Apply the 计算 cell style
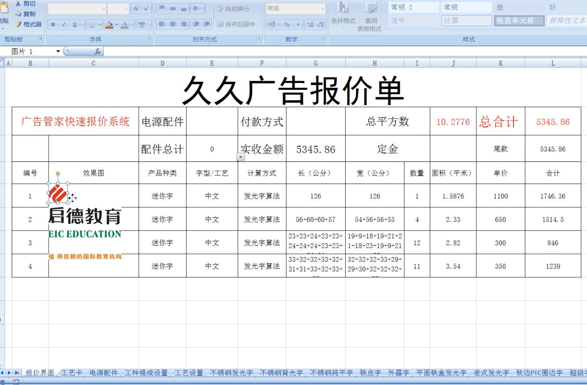The image size is (587, 385). tap(466, 20)
